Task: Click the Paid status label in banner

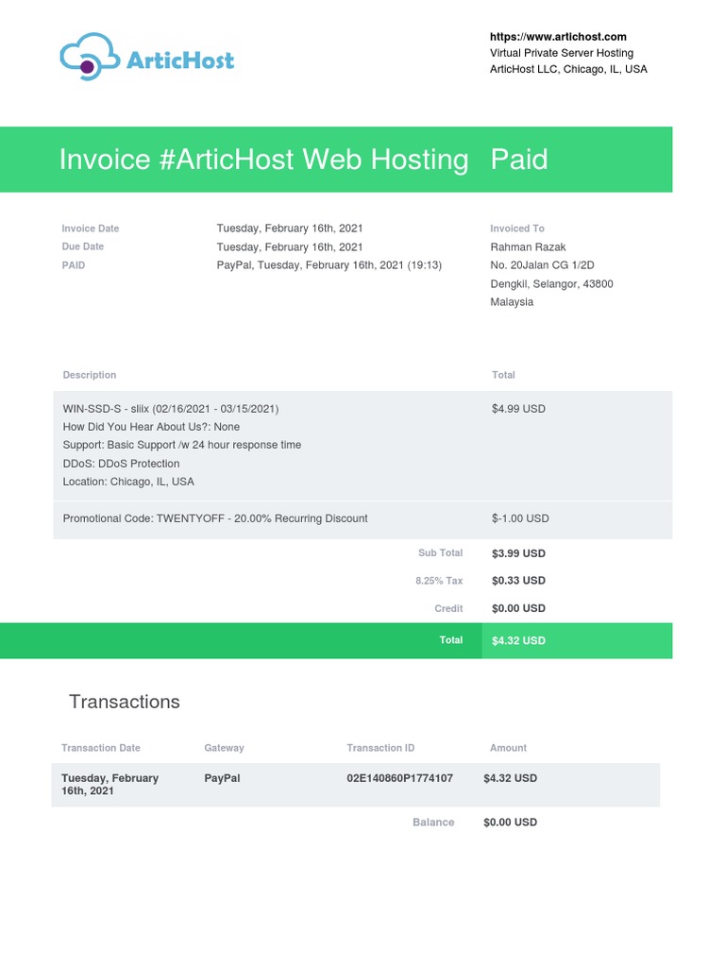Action: (519, 160)
